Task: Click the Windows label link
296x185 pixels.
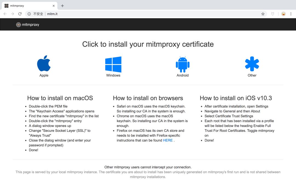Action: [x=113, y=75]
